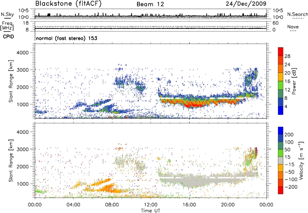Click the '16:00' time axis tick

[189, 205]
